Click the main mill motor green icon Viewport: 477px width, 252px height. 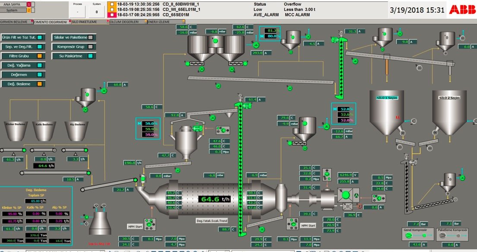click(x=345, y=195)
